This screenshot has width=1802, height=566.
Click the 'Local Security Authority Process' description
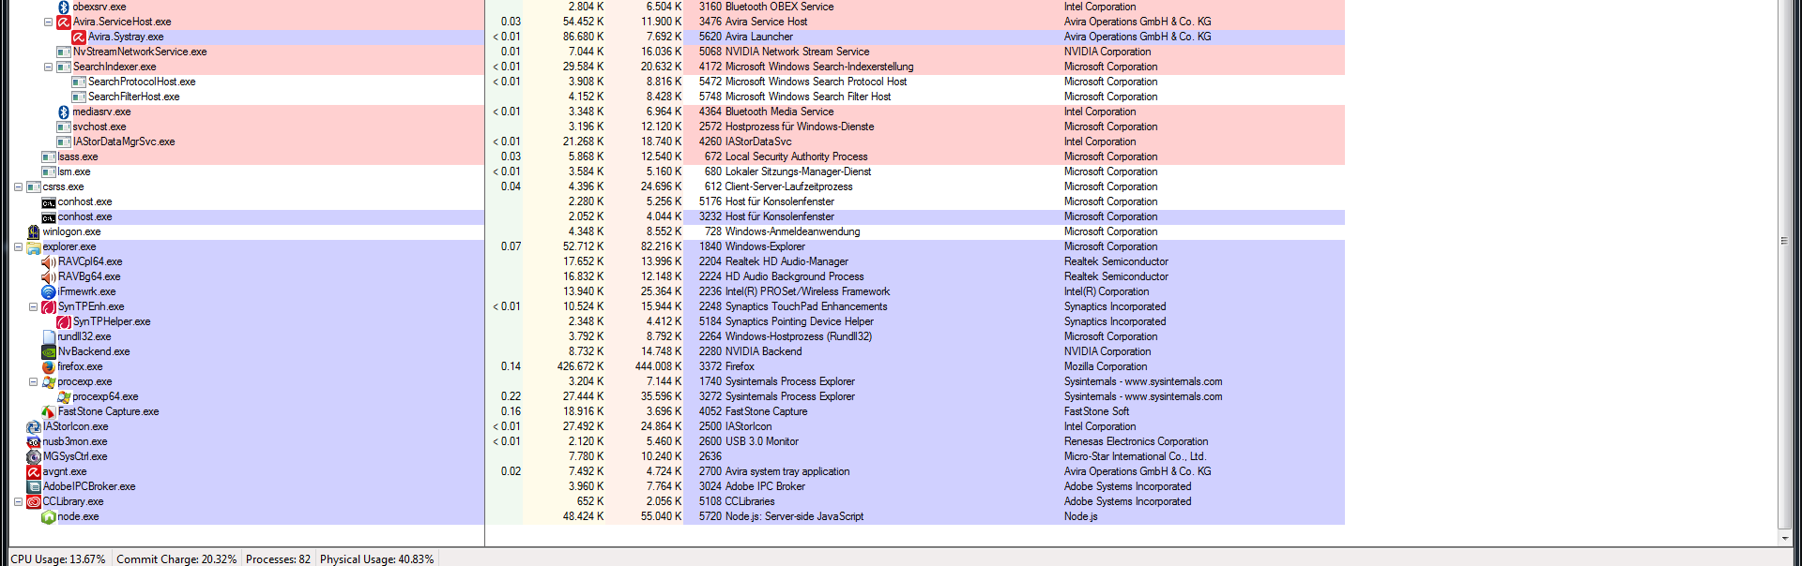[796, 156]
